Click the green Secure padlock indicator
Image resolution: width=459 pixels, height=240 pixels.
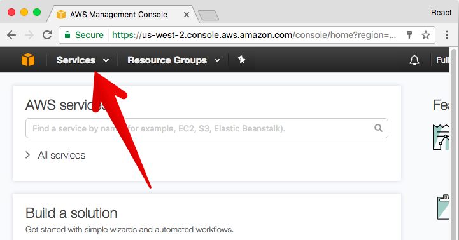click(84, 35)
